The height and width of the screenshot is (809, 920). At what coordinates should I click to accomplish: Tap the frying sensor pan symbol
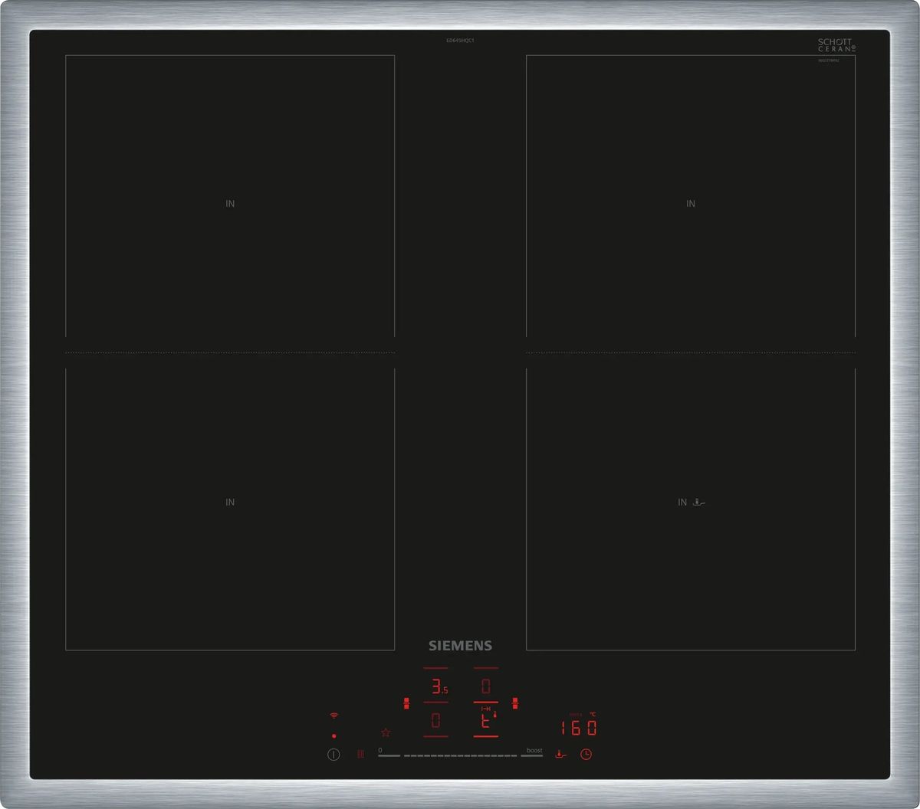click(x=561, y=754)
